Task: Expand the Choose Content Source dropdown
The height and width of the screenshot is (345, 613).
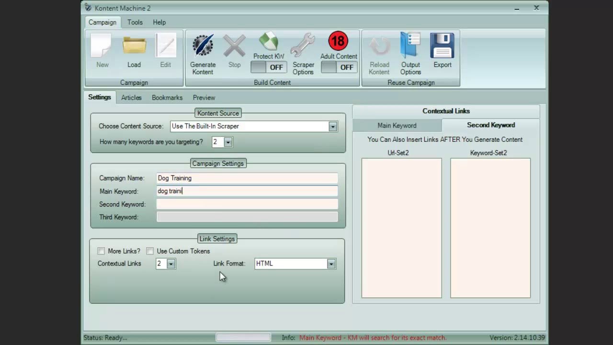Action: 332,126
